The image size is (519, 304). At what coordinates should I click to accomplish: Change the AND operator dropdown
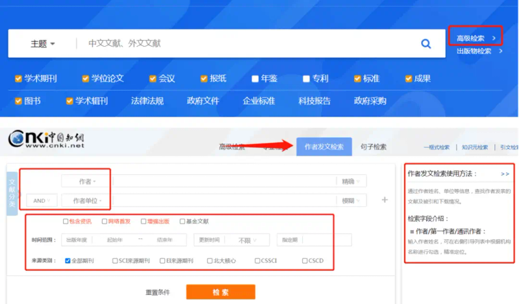click(x=42, y=200)
